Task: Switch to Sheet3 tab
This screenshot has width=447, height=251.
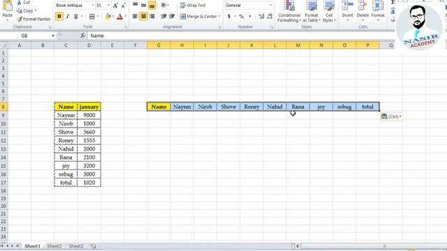Action: tap(76, 246)
